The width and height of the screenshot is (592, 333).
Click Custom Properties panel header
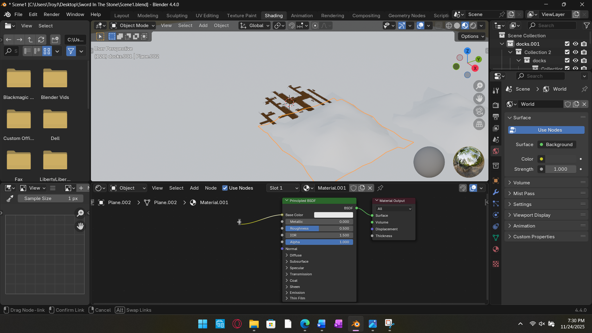[x=546, y=236]
